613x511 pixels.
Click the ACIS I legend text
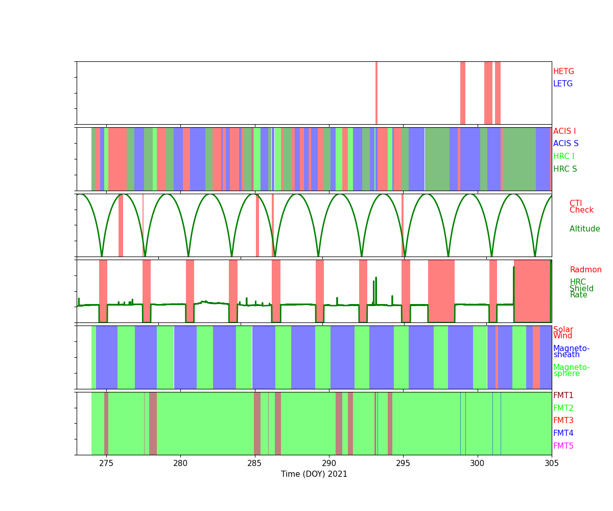(x=564, y=131)
